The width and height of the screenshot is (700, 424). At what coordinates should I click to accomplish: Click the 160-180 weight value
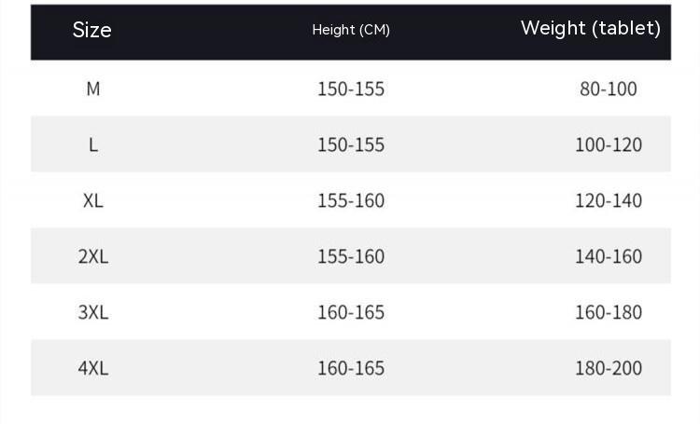point(609,312)
